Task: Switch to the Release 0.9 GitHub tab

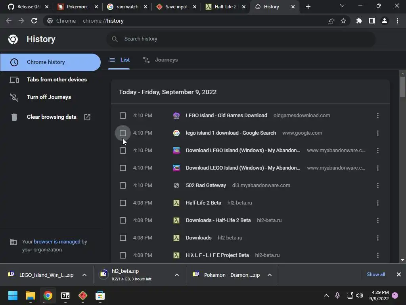Action: coord(28,7)
